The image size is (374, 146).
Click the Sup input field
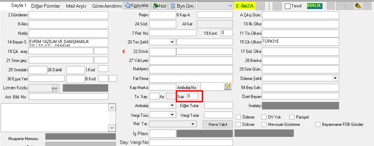[x=192, y=96]
